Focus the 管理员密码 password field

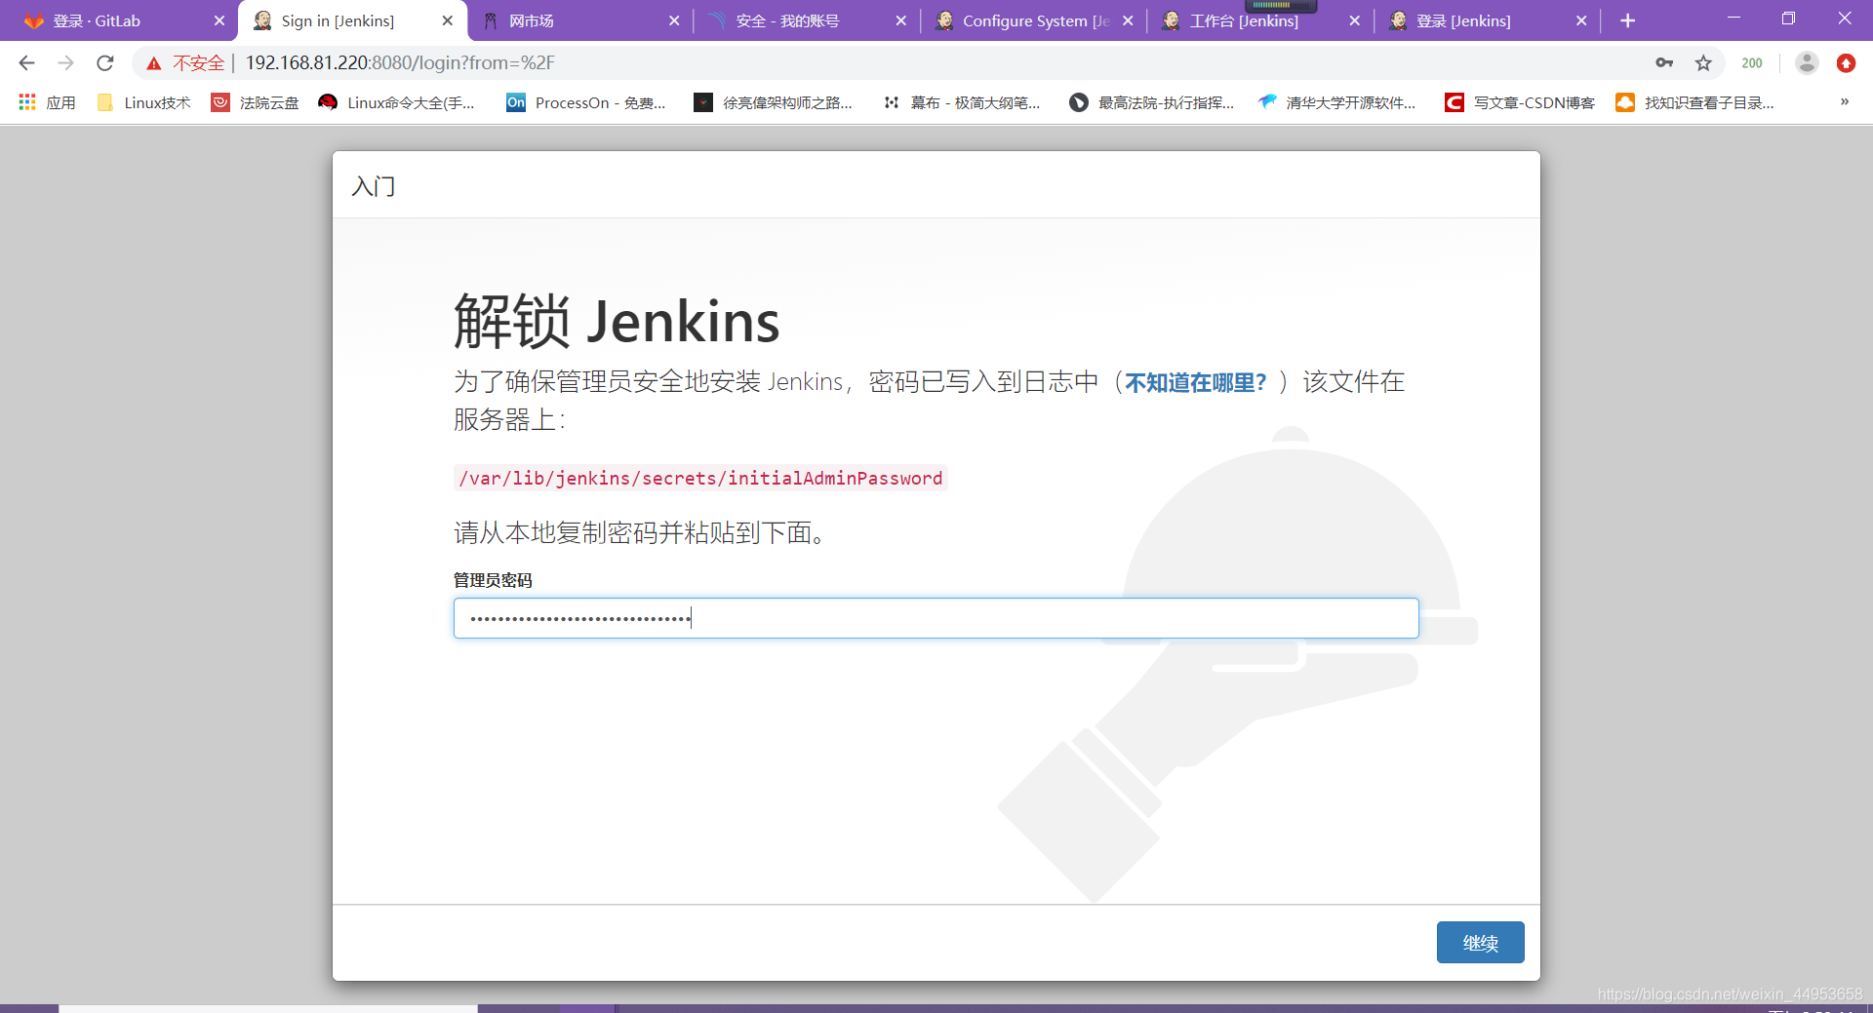click(936, 618)
